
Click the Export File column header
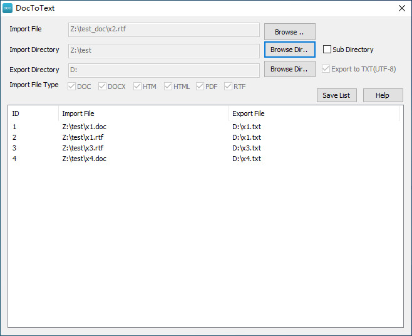coord(314,113)
